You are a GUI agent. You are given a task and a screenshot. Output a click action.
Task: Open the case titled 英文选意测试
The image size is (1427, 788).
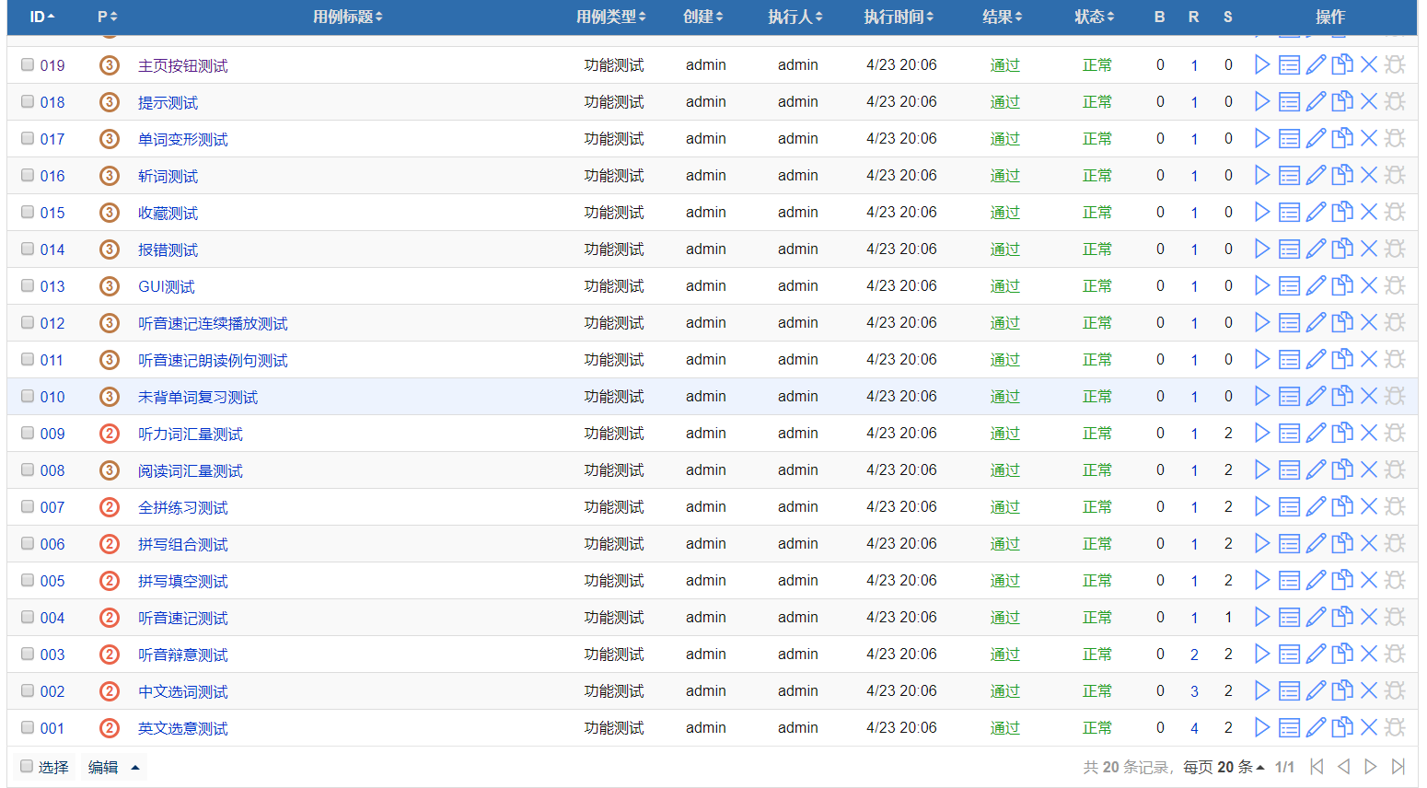(x=183, y=728)
